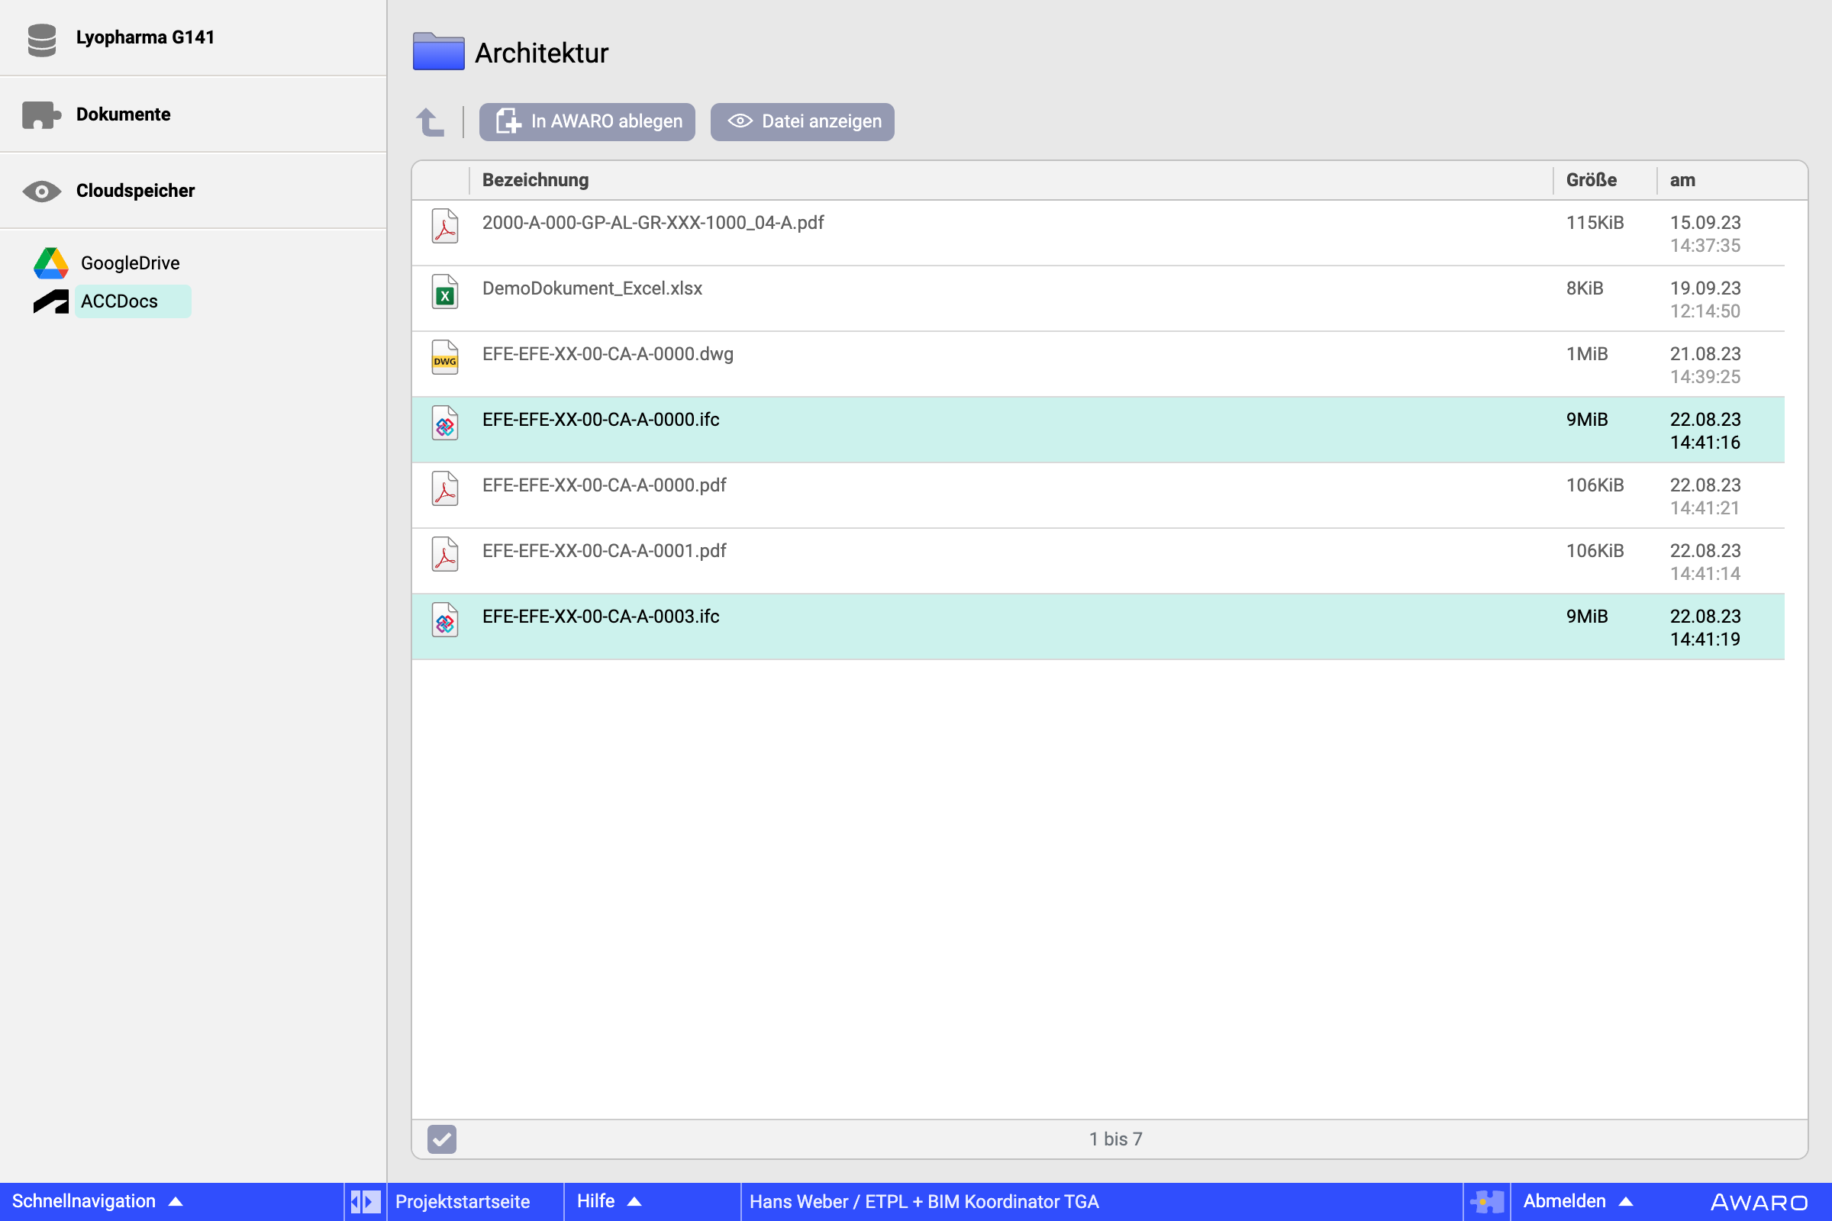Screen dimensions: 1832x1221
Task: Click the Google Drive logo icon
Action: pos(50,263)
